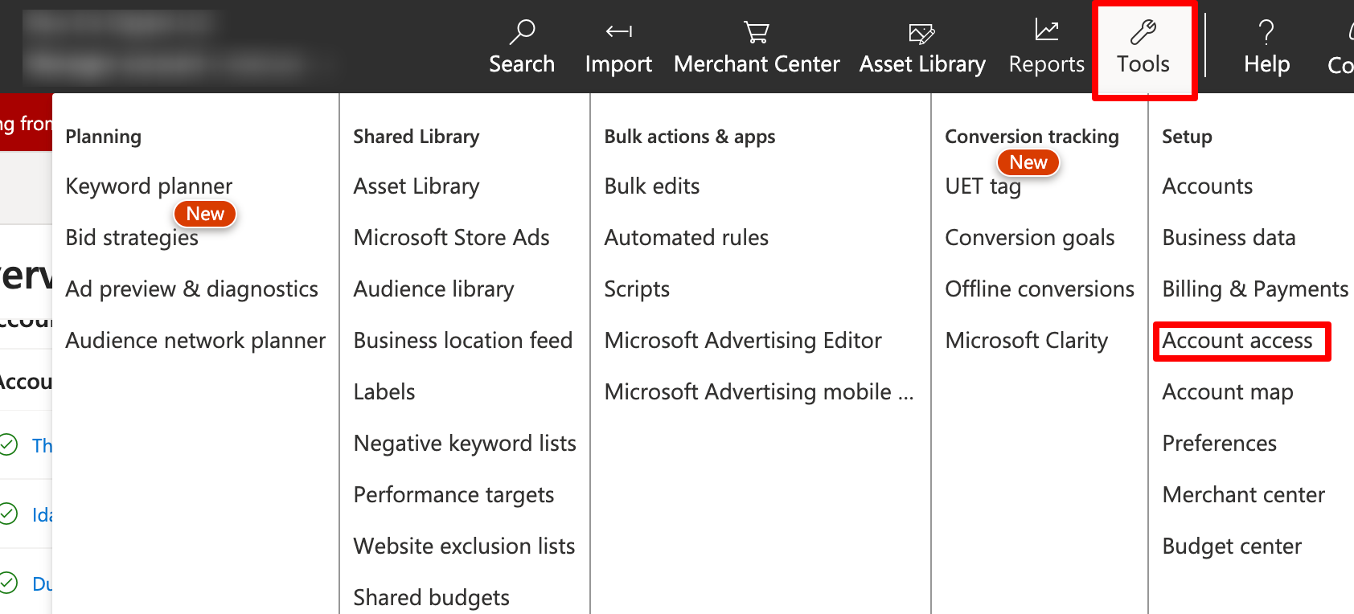Click the Import label in top bar

coord(618,64)
